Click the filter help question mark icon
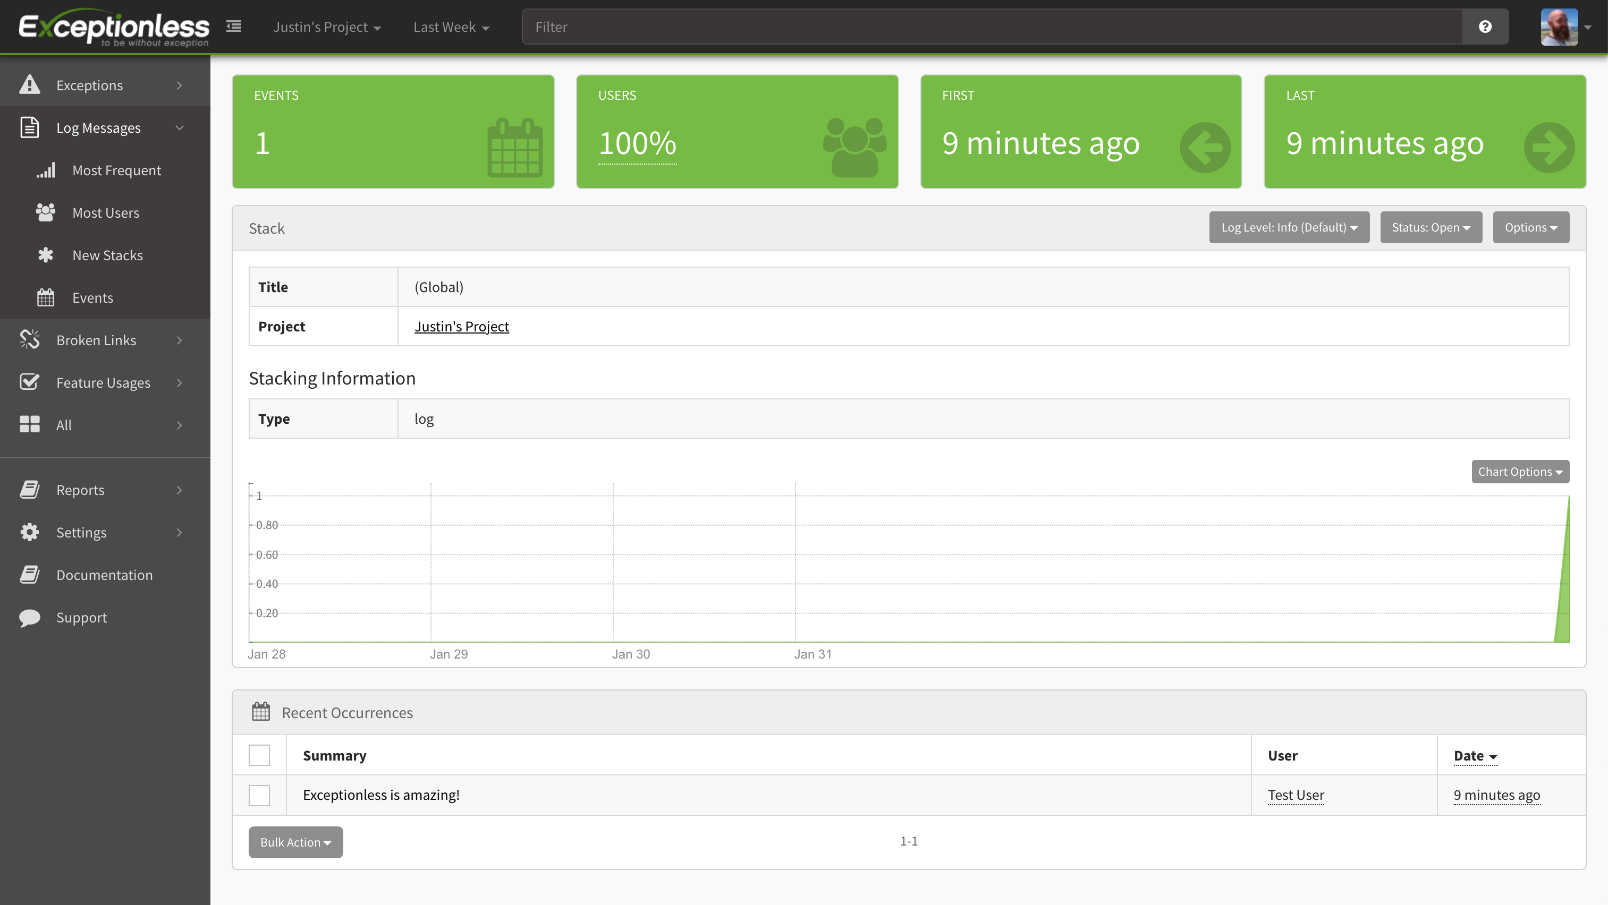The height and width of the screenshot is (905, 1608). pyautogui.click(x=1485, y=27)
